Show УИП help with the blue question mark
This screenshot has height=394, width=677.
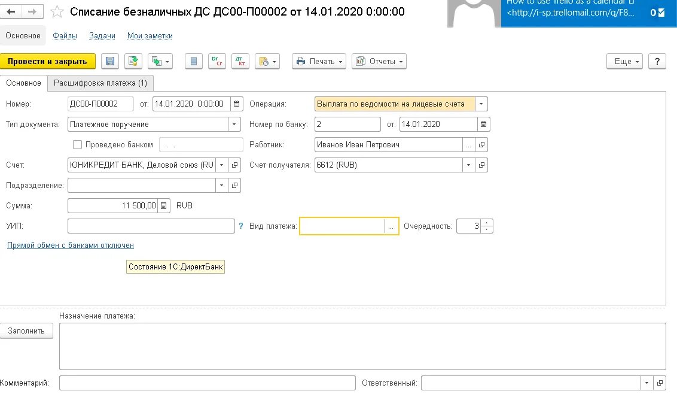241,226
